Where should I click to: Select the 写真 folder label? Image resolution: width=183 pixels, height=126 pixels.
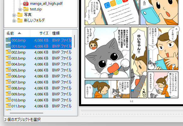(28, 15)
